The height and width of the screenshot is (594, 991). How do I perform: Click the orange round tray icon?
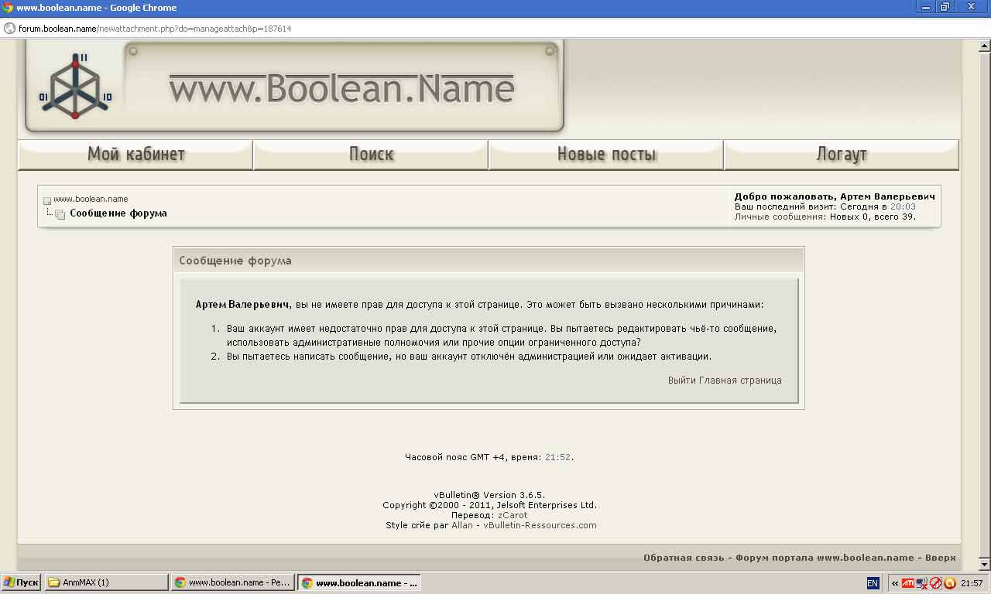coord(949,583)
